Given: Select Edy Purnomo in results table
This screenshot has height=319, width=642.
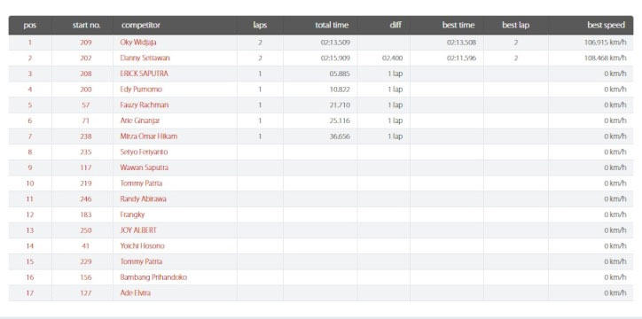Looking at the screenshot, I should pyautogui.click(x=141, y=89).
